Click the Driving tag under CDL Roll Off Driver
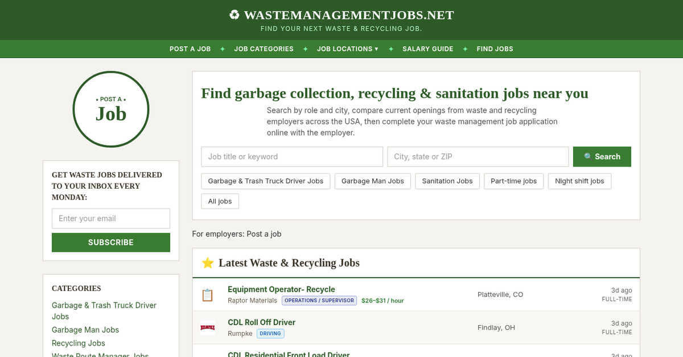The height and width of the screenshot is (357, 683). (x=270, y=334)
